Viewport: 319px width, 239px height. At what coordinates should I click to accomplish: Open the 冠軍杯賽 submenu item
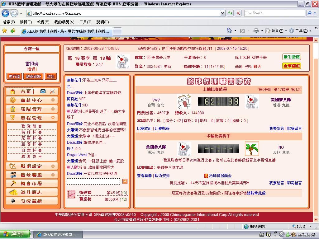[x=32, y=138]
